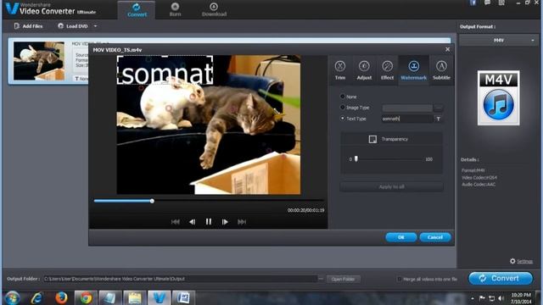Click Open Folder button

(343, 279)
